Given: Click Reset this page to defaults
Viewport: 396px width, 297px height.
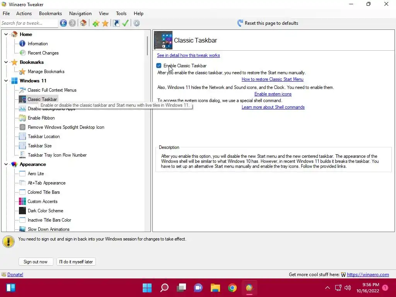Looking at the screenshot, I should [271, 23].
